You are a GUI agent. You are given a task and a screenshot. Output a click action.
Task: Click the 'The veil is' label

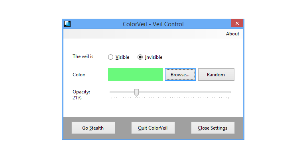pos(83,56)
